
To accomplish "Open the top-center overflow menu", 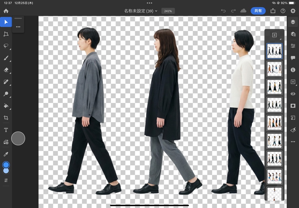I will [x=149, y=3].
